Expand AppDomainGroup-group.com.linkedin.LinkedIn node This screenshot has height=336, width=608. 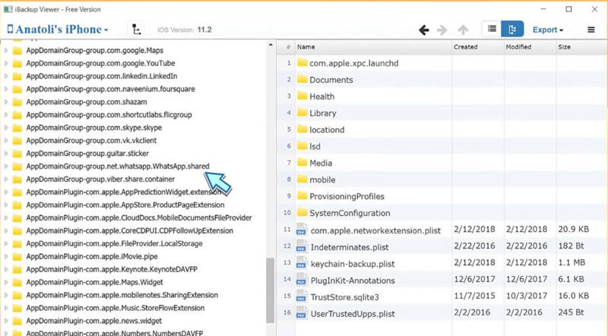[6, 76]
